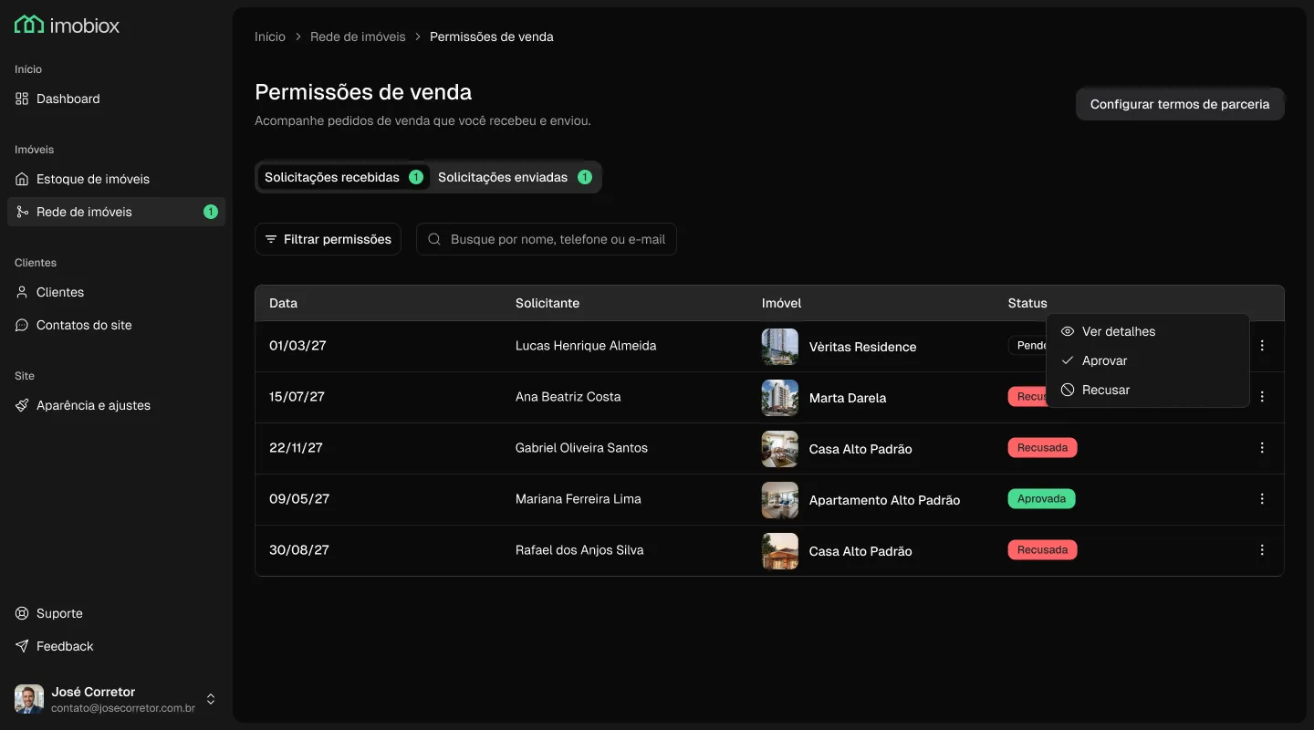Open the actions menu for Lucas Henrique Almeida row
The image size is (1314, 730).
[1262, 346]
